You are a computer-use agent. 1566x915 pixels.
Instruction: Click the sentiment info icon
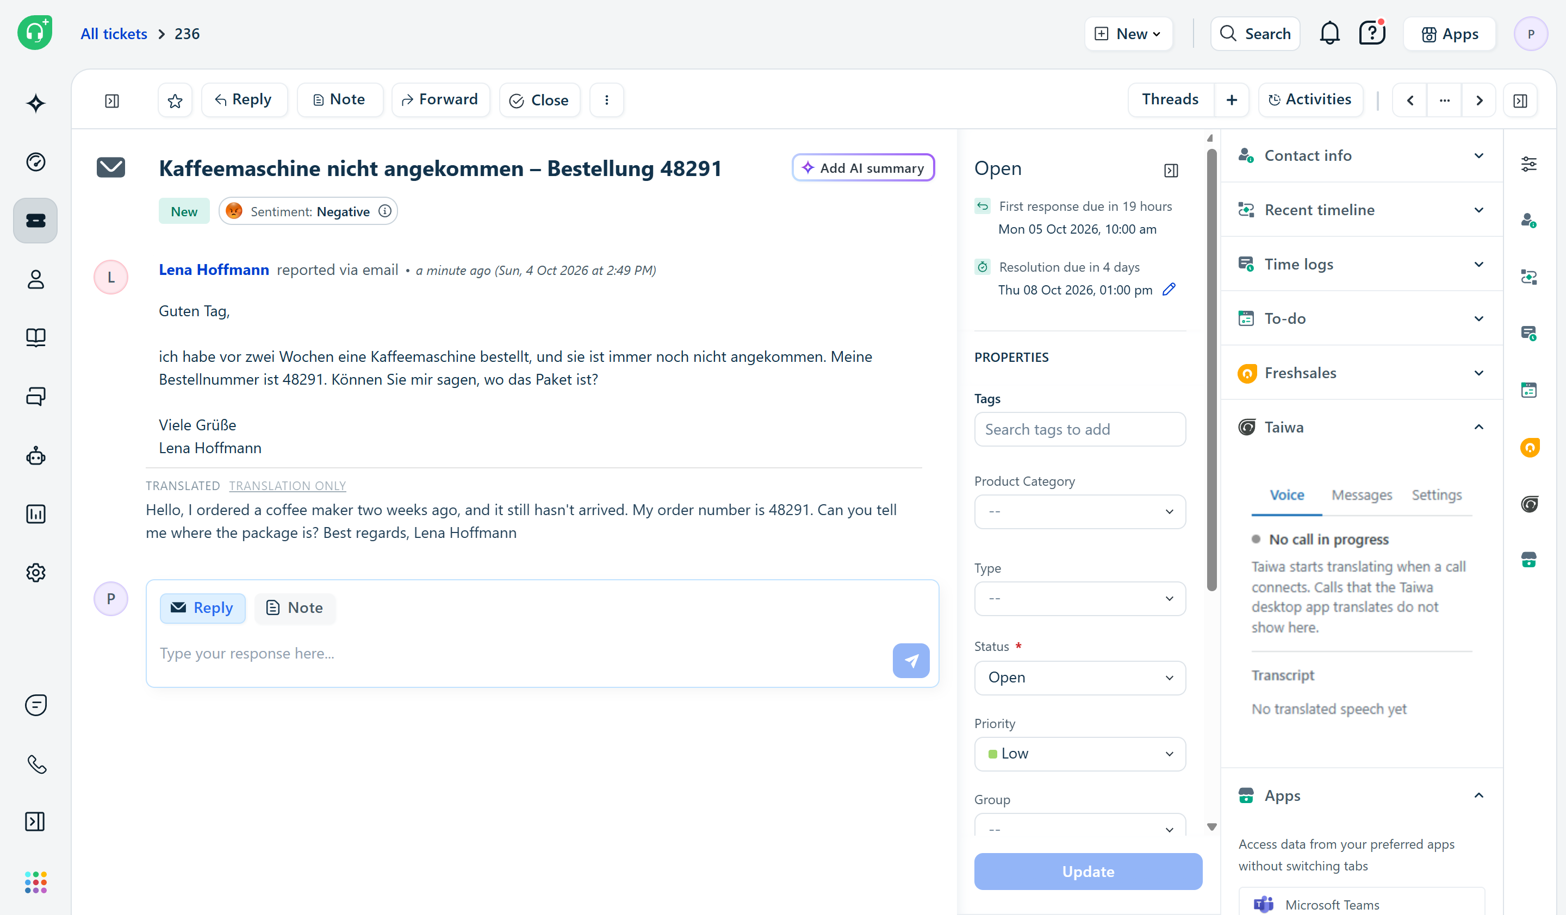(x=384, y=211)
